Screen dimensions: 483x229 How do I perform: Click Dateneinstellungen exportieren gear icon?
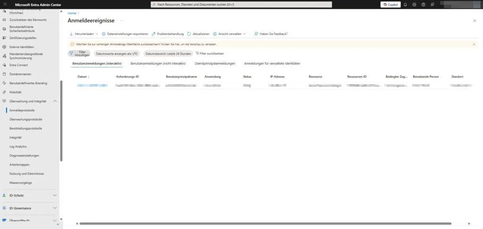tap(104, 34)
